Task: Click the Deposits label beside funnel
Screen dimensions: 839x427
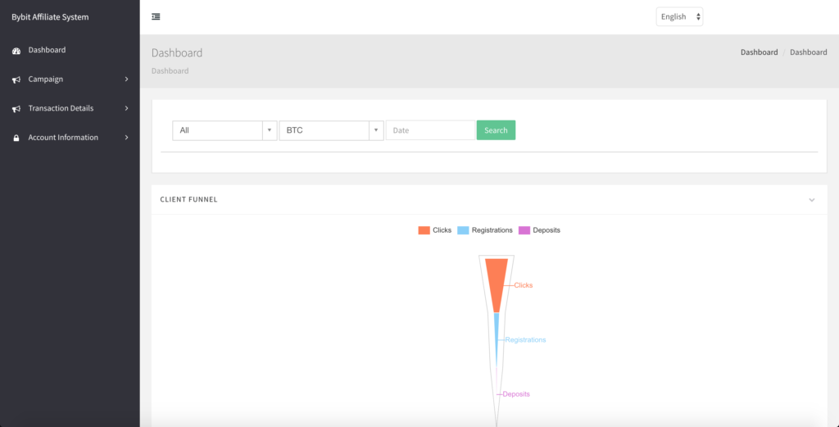Action: tap(516, 394)
